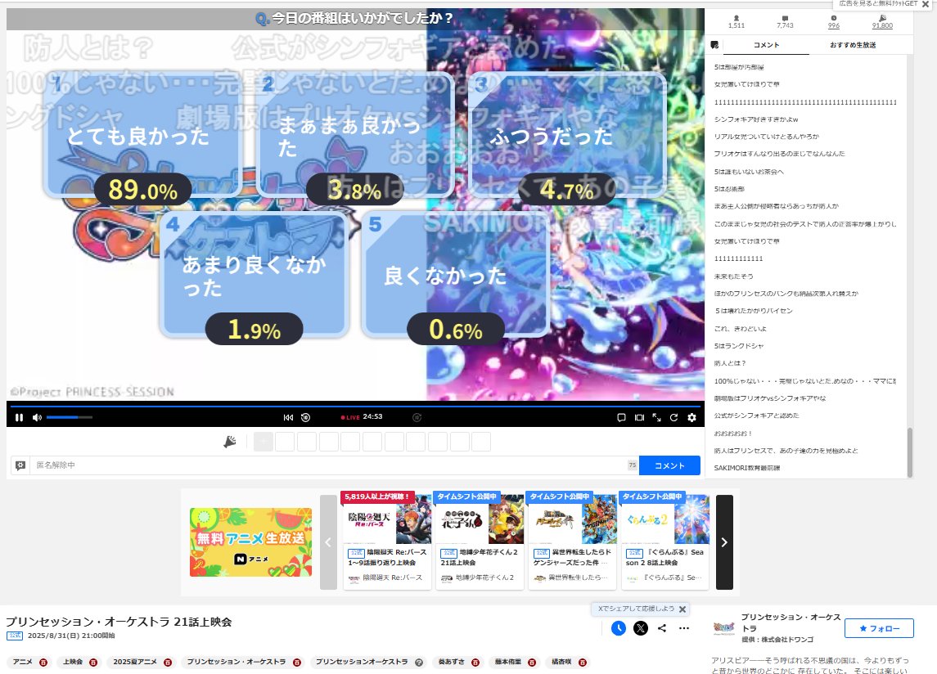
Task: Open 地縛少年花子くん2 21話上映会 card
Action: [480, 542]
